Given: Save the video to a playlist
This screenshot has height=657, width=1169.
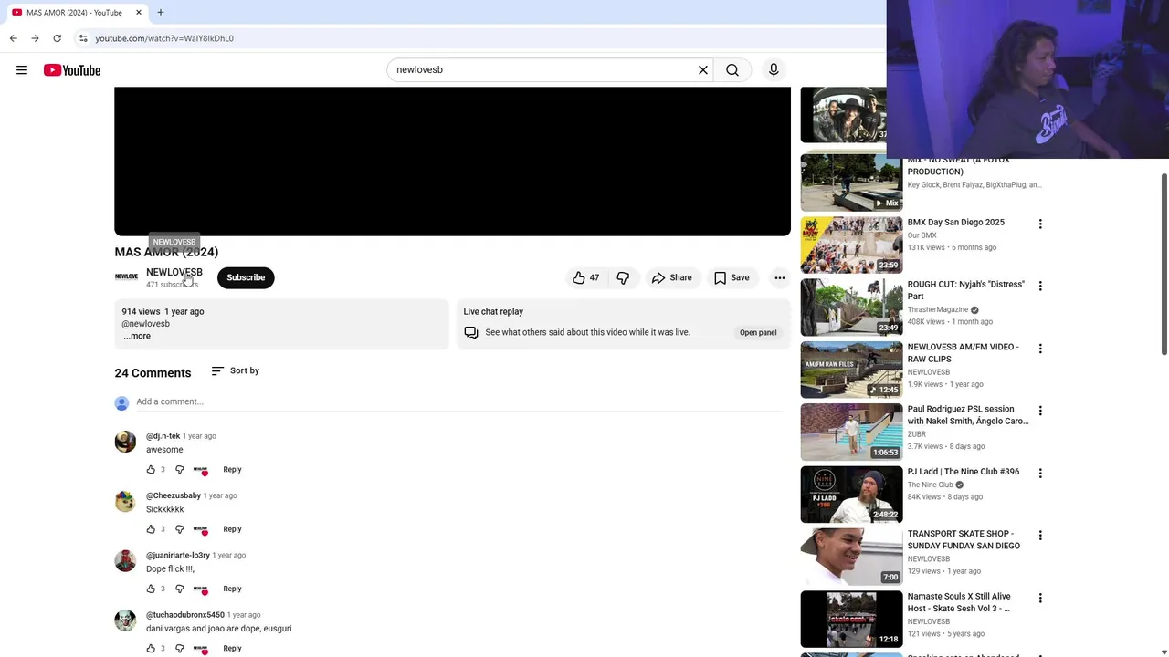Looking at the screenshot, I should click(732, 277).
